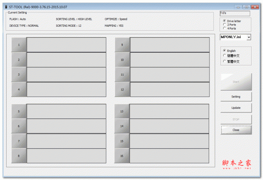Click port slot number 6 button

click(19, 126)
